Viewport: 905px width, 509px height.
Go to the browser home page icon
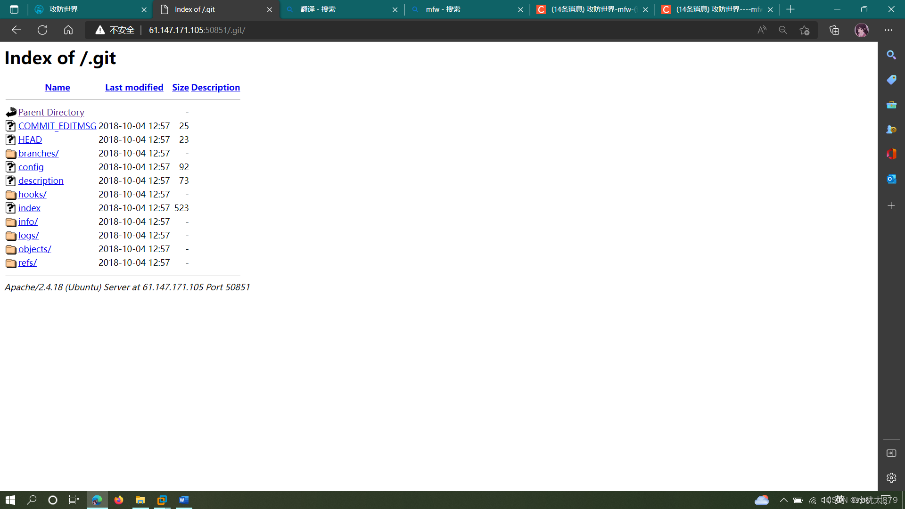coord(68,30)
